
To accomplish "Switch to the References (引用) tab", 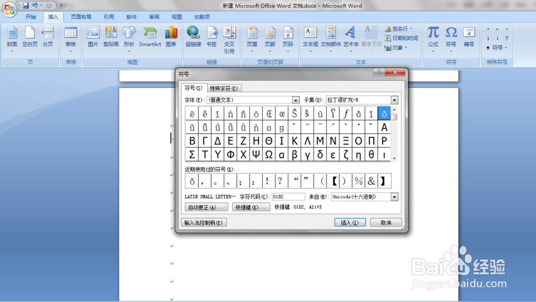I will pyautogui.click(x=109, y=17).
